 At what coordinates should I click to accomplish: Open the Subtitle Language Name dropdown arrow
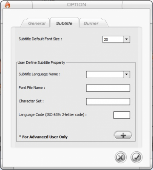pos(127,74)
